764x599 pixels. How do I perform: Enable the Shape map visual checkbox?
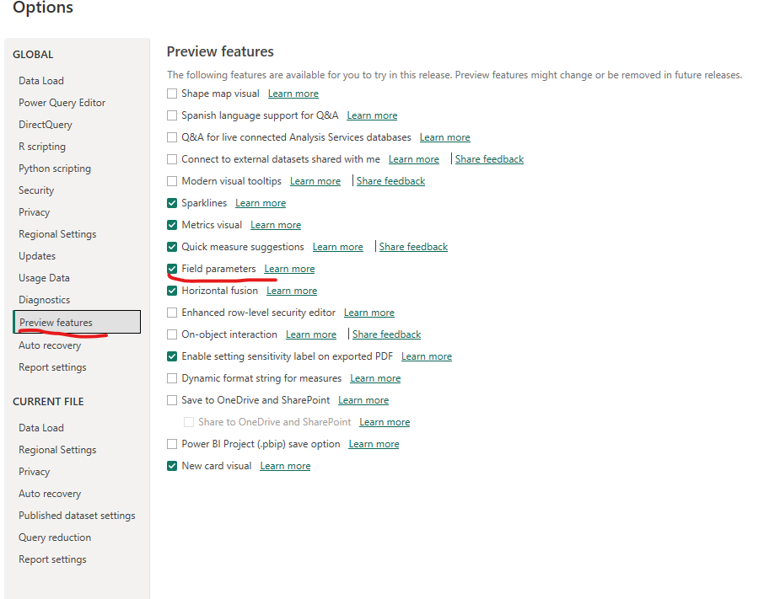pos(171,94)
